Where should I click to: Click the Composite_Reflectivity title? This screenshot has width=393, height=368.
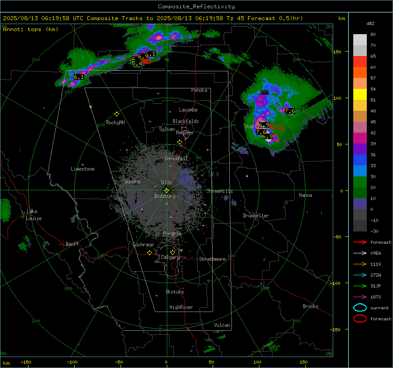point(196,7)
